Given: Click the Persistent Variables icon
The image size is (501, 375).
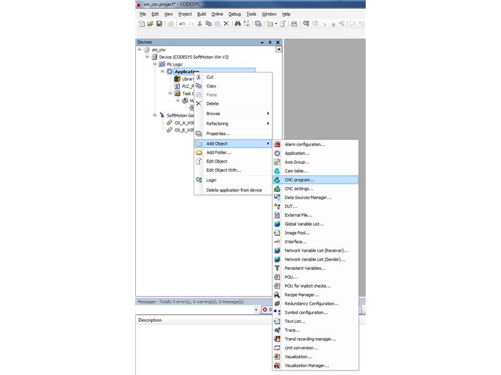Looking at the screenshot, I should 277,268.
